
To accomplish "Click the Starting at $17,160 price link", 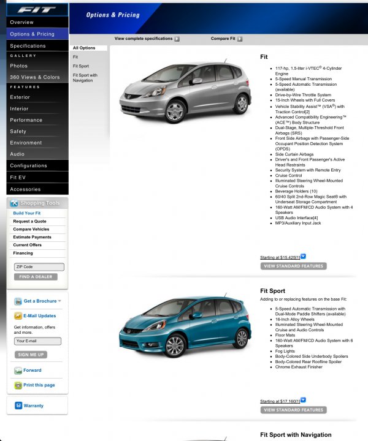I will (x=280, y=401).
